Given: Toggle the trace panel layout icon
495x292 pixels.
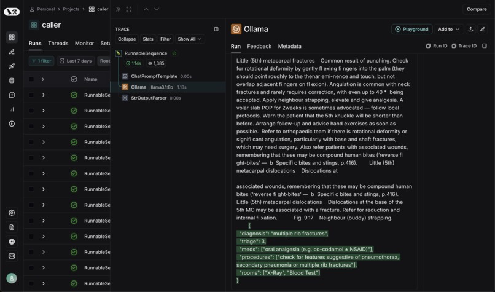Looking at the screenshot, I should point(216,29).
